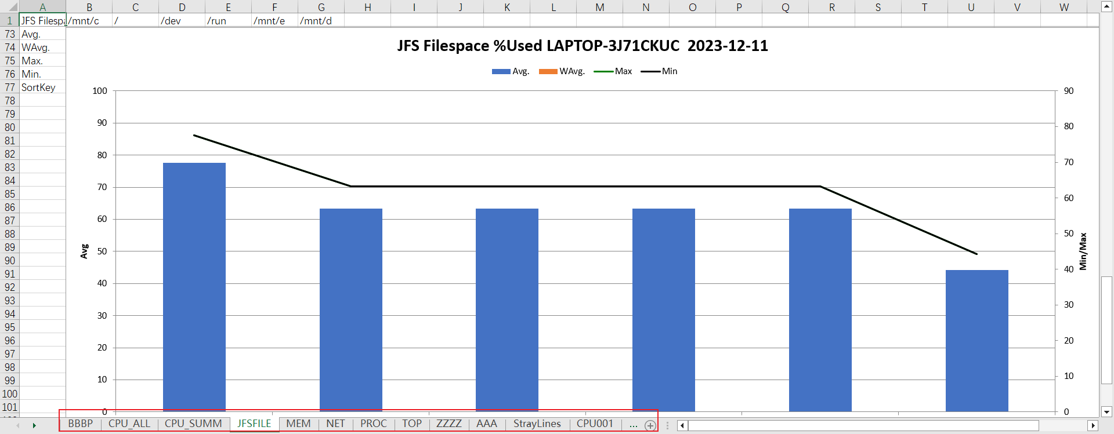1114x434 pixels.
Task: Switch to the ZZZZ sheet
Action: point(449,424)
